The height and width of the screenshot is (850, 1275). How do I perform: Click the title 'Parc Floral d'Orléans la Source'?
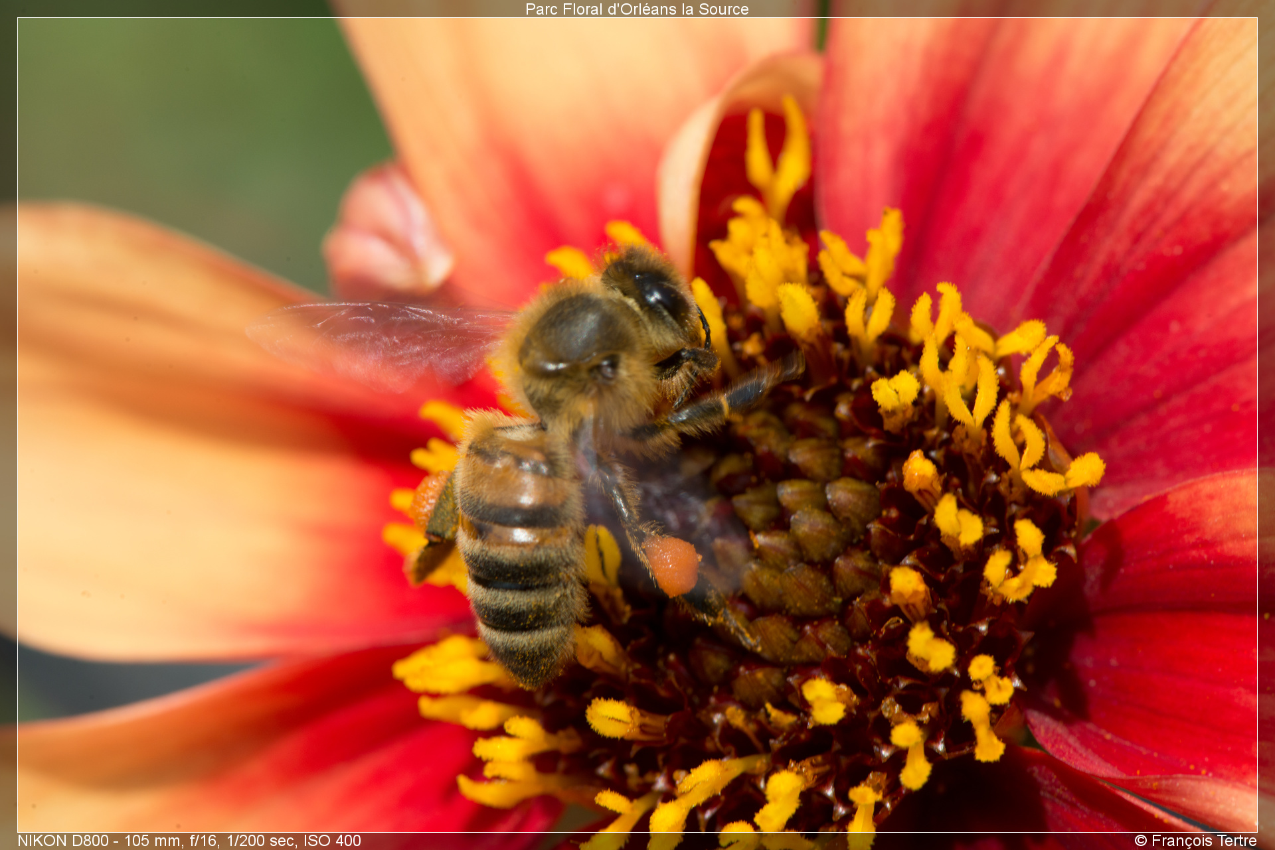click(x=637, y=9)
